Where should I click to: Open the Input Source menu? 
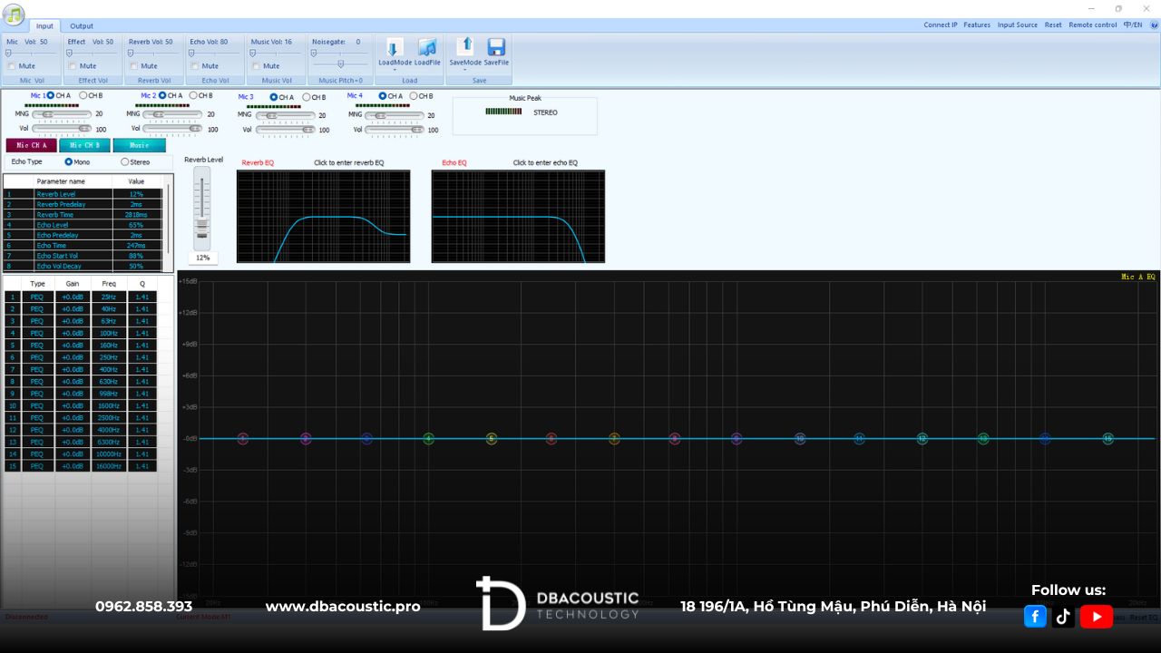[1017, 25]
